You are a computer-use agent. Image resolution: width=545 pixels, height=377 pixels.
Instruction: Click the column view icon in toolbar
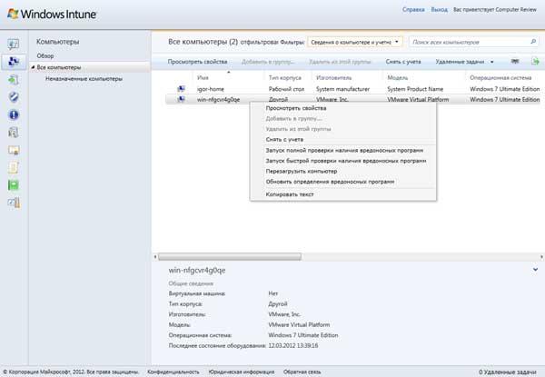point(515,61)
